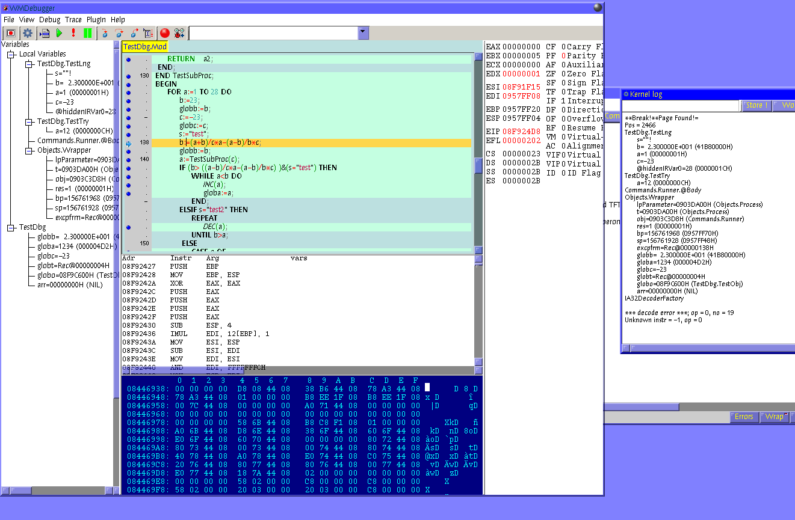The height and width of the screenshot is (520, 795).
Task: Click the ladybug add-watch icon
Action: (x=179, y=33)
